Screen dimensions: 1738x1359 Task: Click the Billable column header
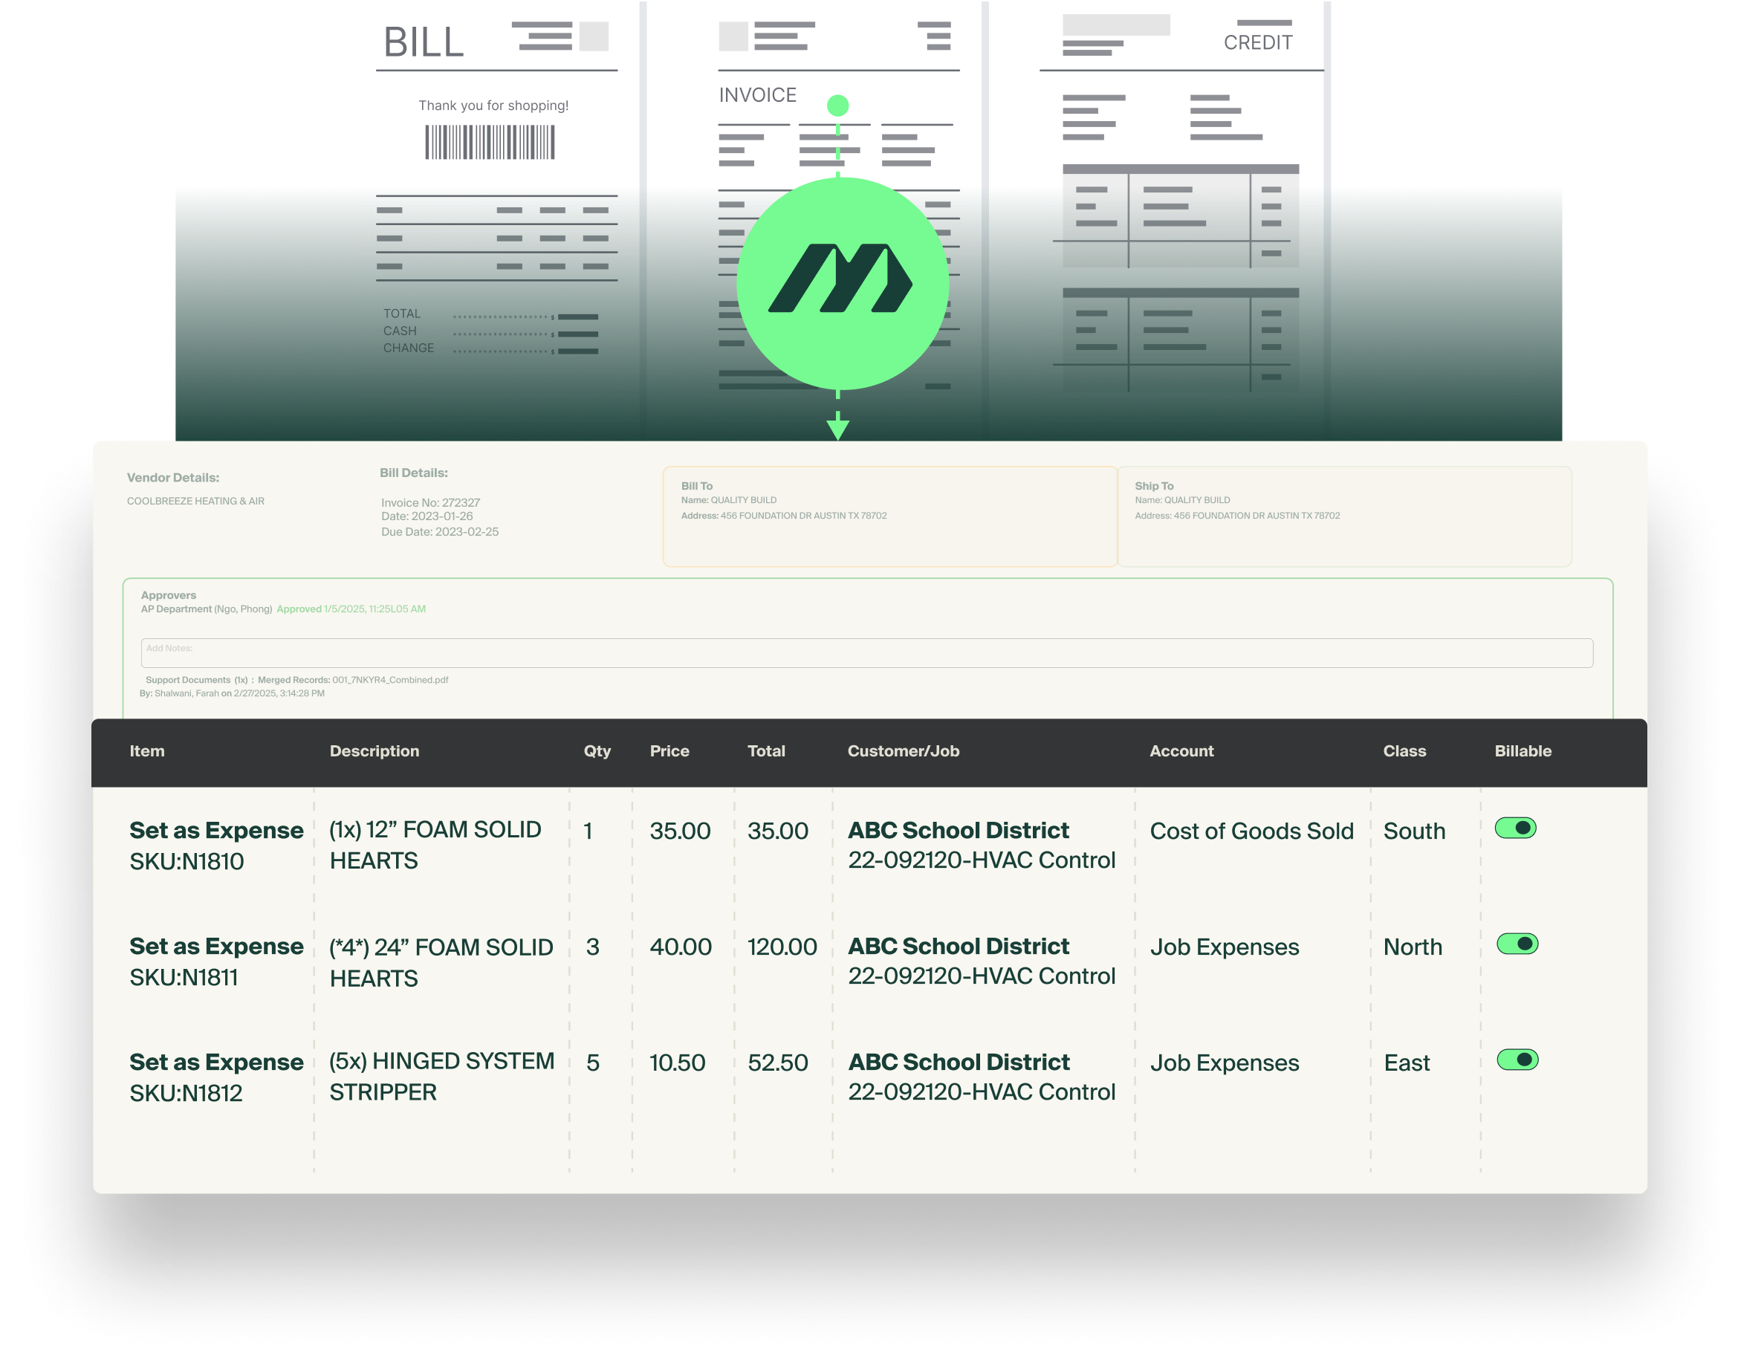1523,751
